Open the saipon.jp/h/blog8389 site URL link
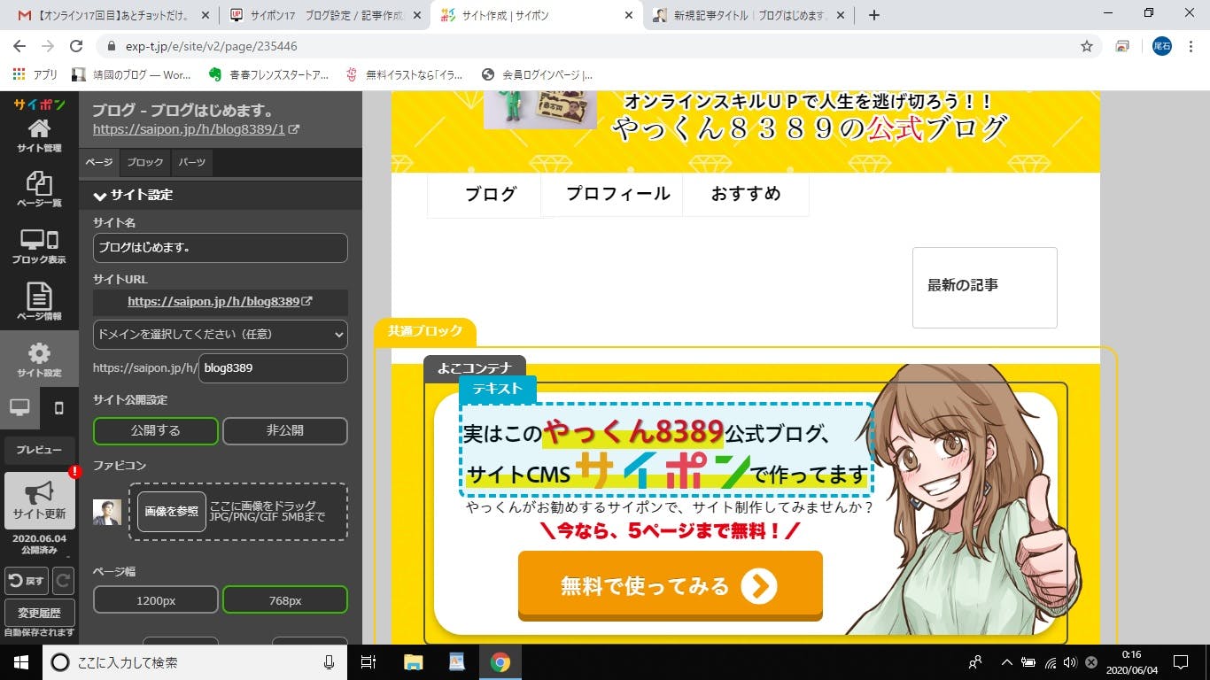 (x=219, y=302)
